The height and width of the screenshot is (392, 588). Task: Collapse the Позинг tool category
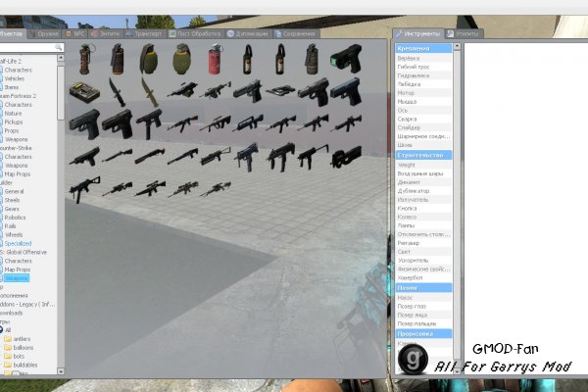pyautogui.click(x=423, y=288)
